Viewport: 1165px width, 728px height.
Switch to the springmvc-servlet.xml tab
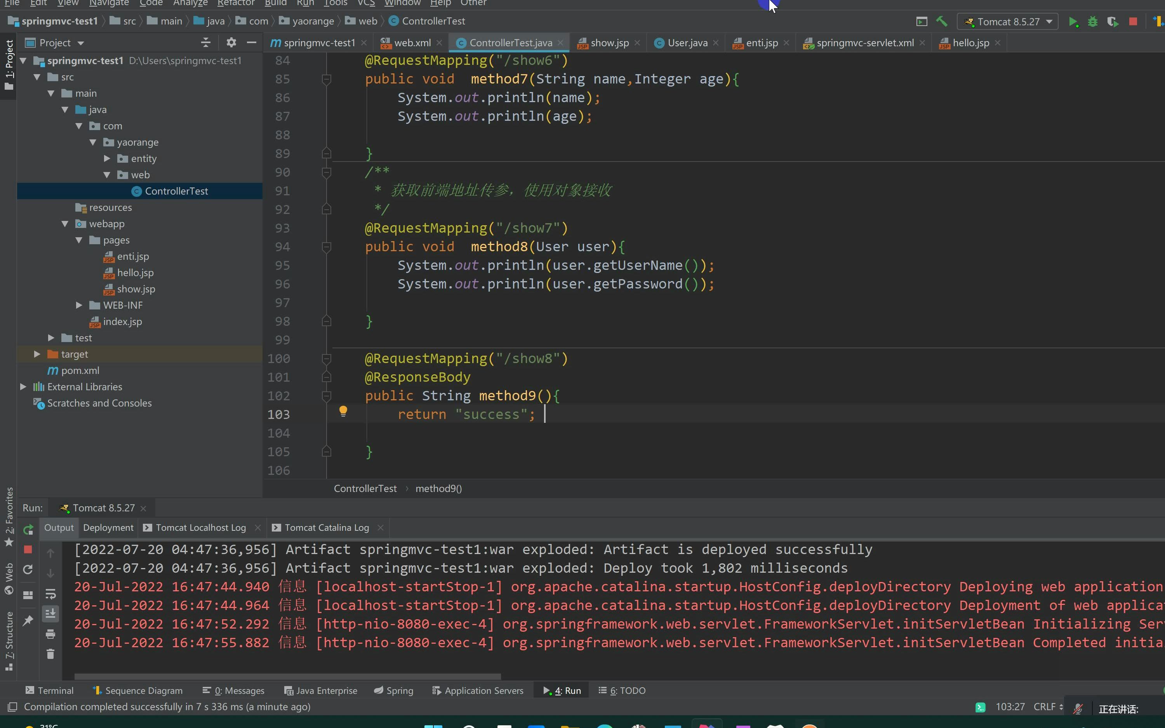(x=864, y=43)
